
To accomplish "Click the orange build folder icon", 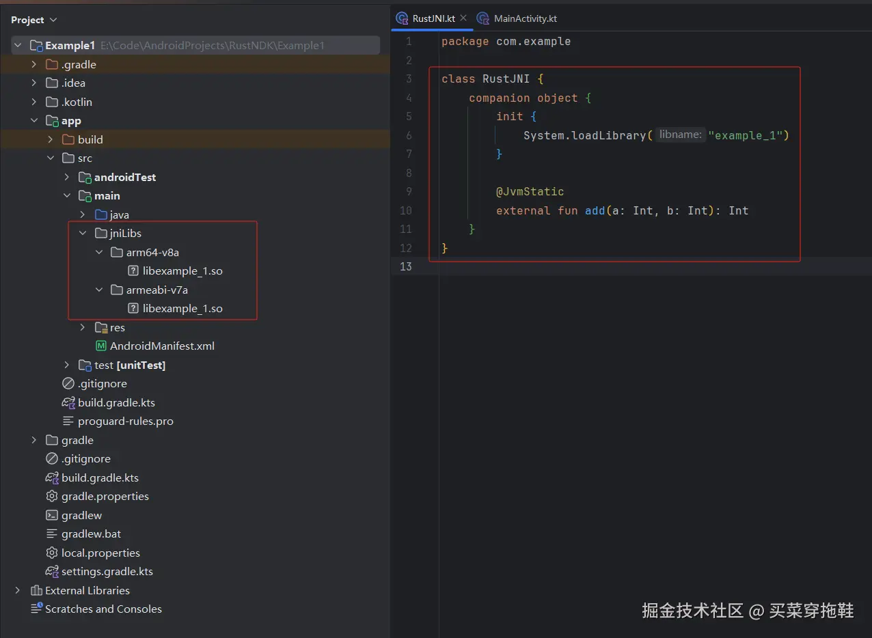I will tap(68, 139).
